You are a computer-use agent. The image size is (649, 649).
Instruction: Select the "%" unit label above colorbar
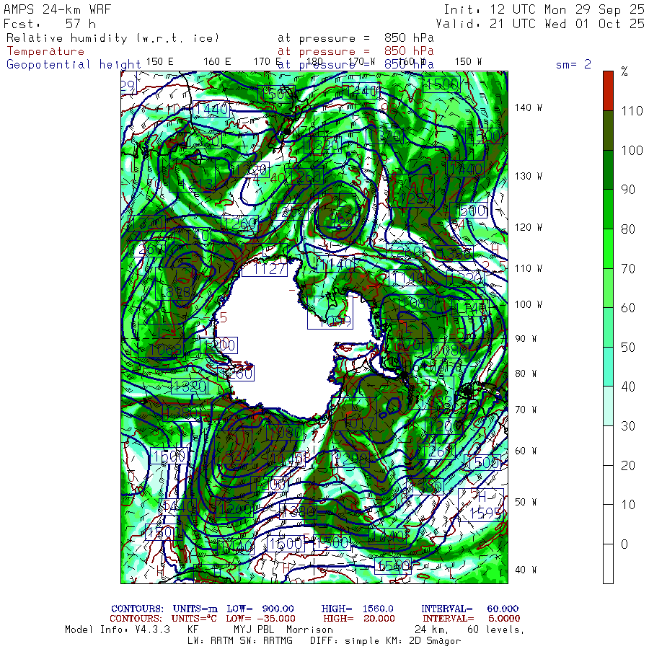[624, 71]
